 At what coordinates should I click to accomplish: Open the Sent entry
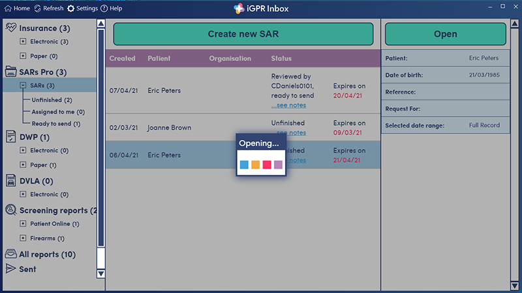pyautogui.click(x=27, y=269)
